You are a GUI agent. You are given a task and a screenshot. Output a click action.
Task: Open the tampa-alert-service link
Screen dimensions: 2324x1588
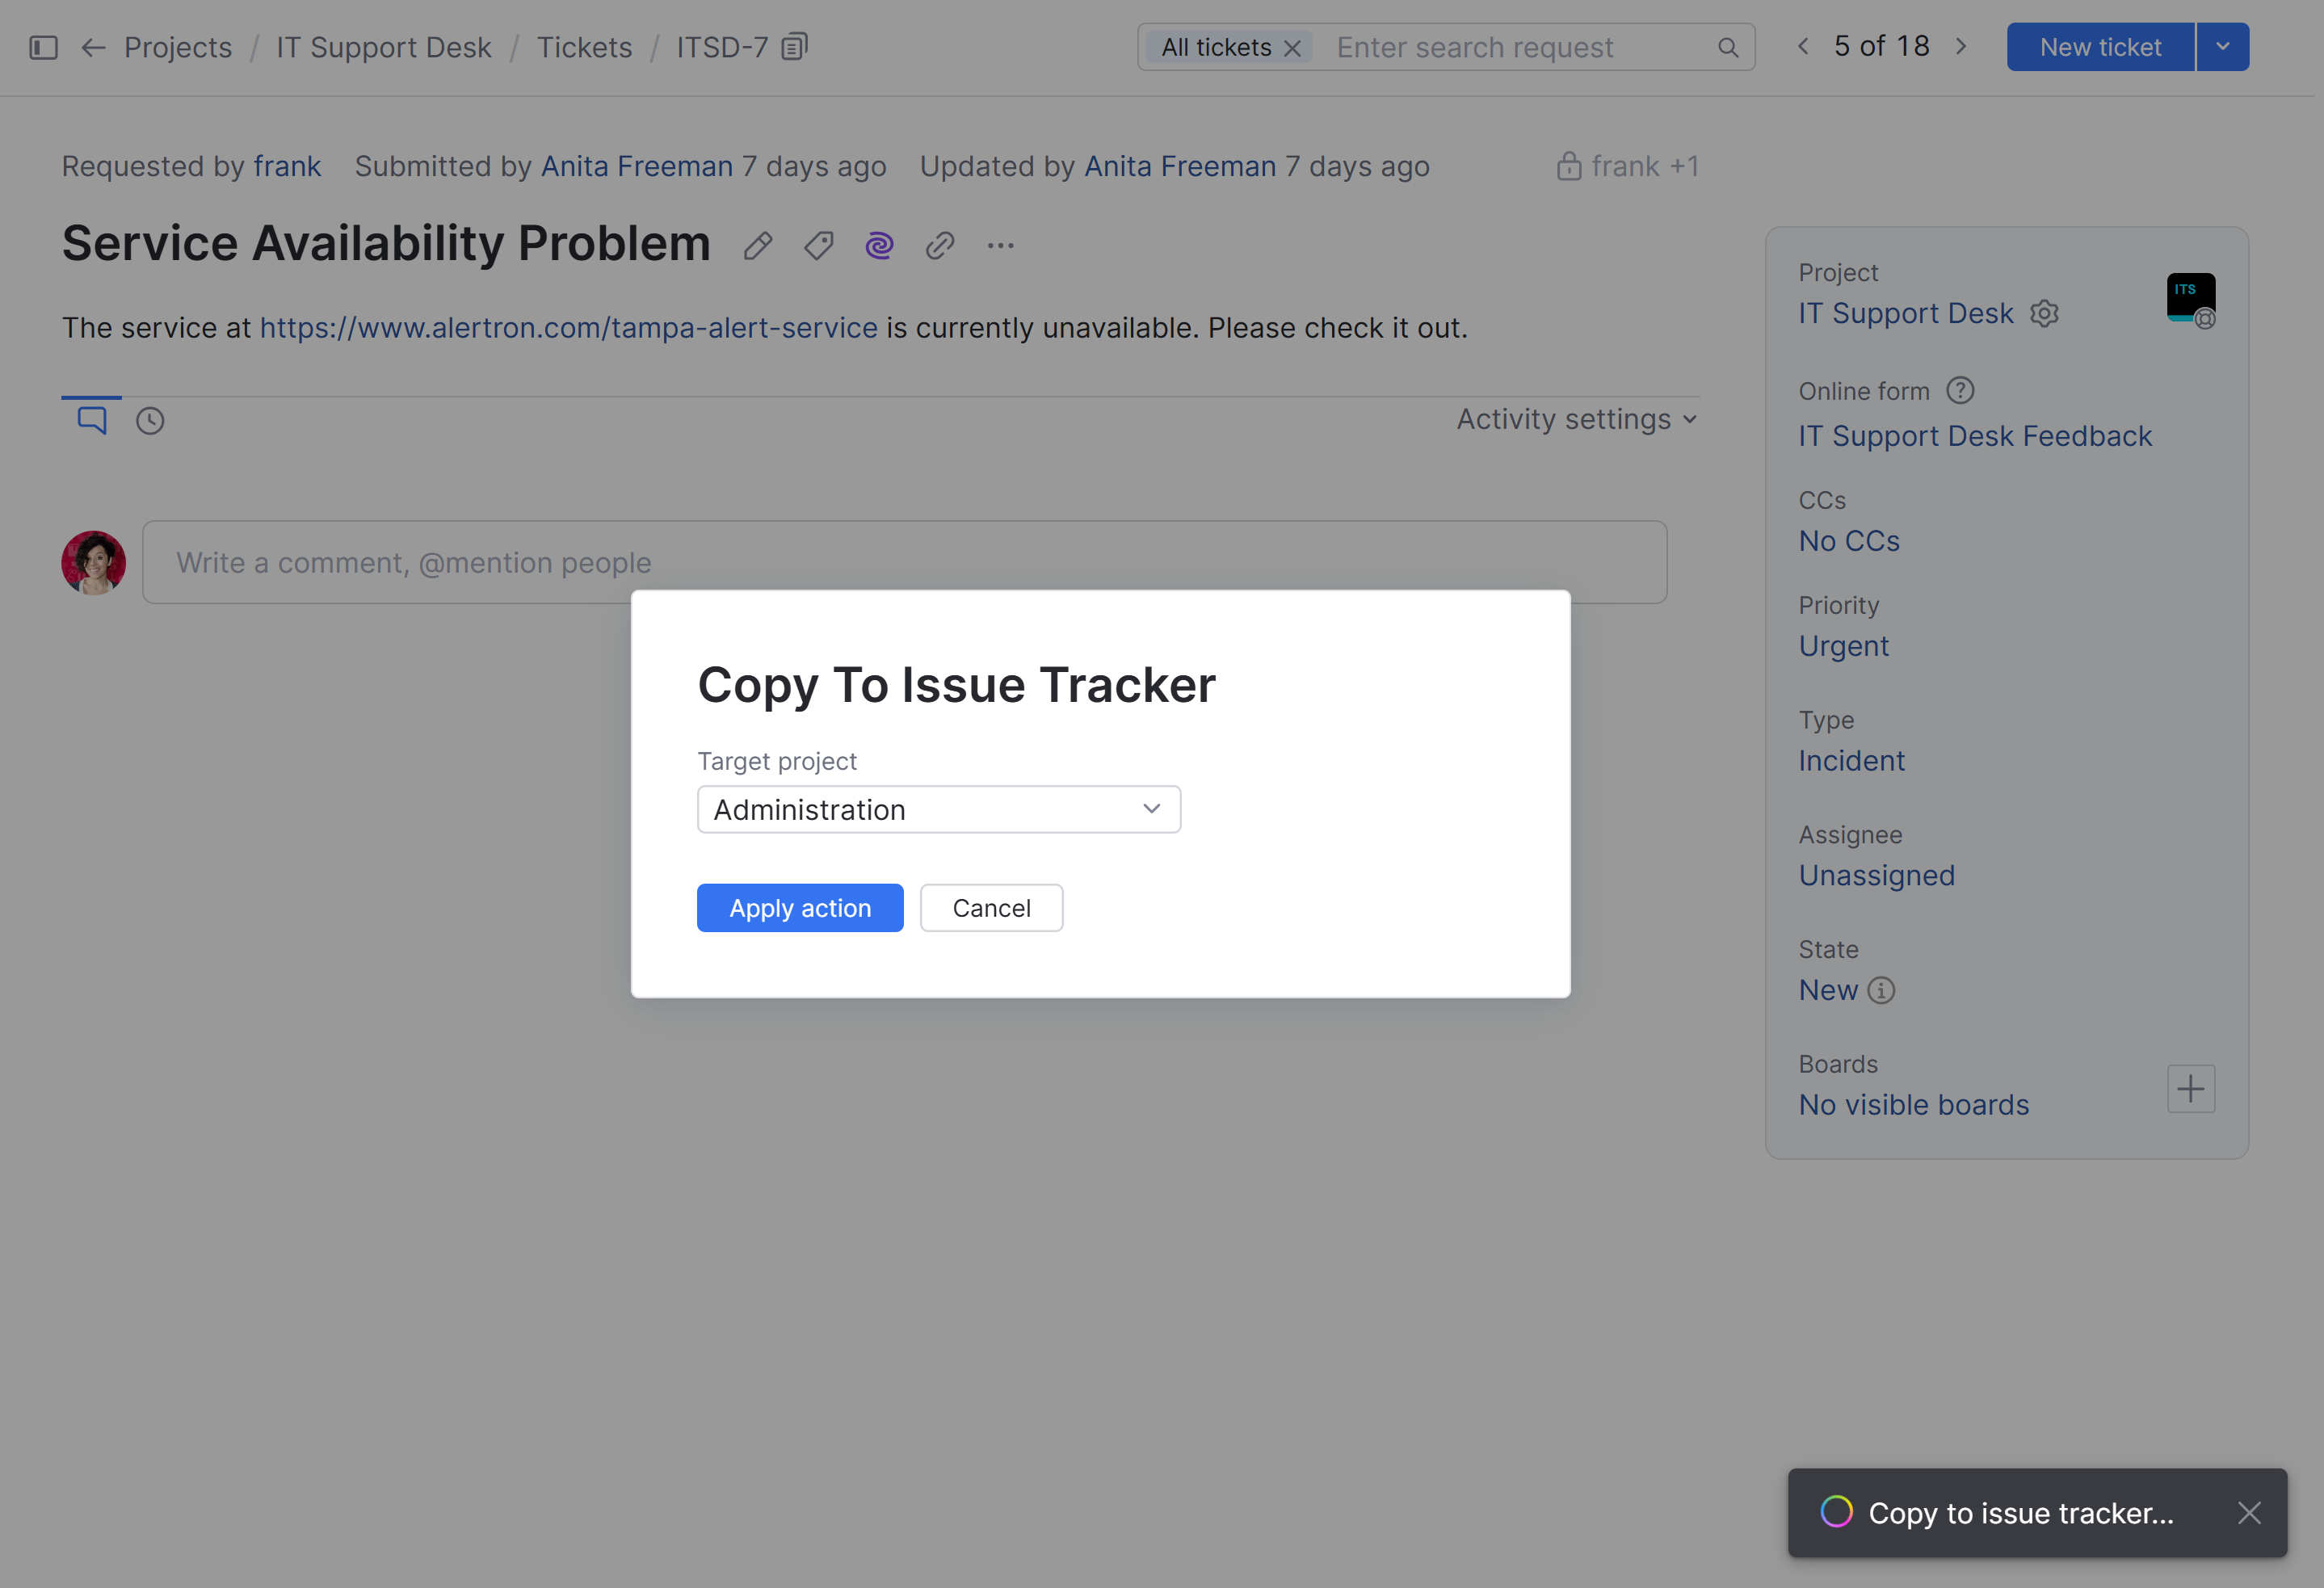(567, 327)
